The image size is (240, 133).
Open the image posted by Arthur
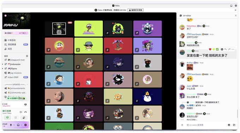190,67
